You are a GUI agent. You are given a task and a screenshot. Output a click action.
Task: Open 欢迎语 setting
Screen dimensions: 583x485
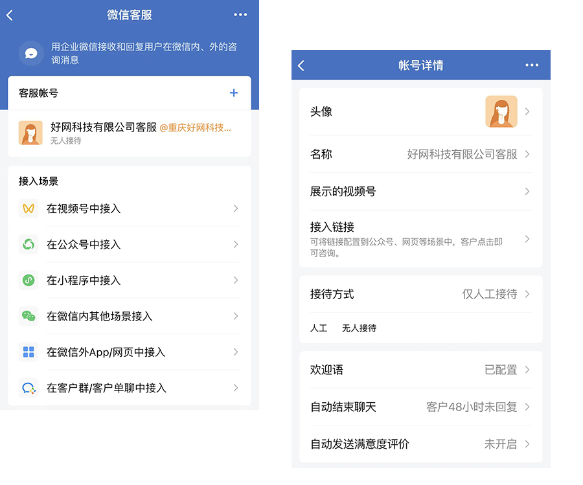tap(421, 370)
